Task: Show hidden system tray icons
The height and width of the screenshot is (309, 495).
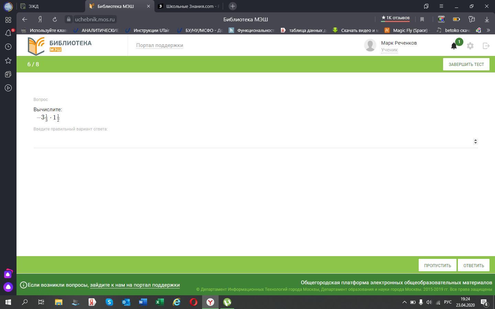Action: click(x=405, y=302)
